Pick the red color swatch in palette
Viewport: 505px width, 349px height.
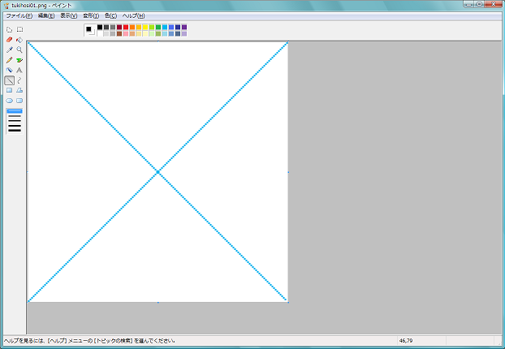126,27
